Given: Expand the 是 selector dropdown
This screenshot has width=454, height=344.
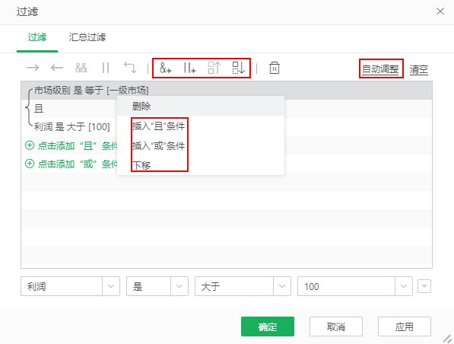Looking at the screenshot, I should click(x=179, y=286).
